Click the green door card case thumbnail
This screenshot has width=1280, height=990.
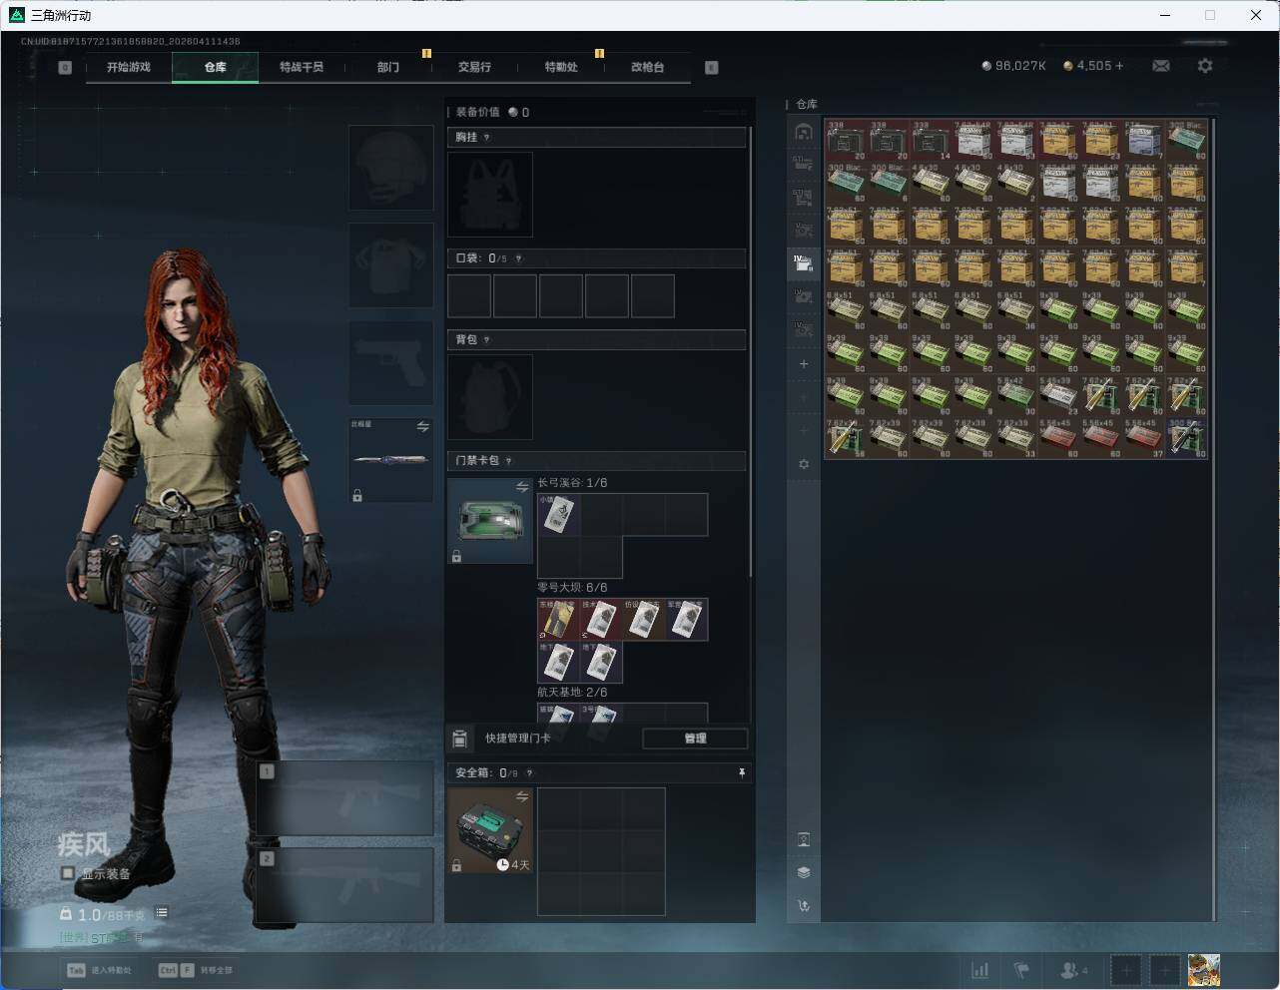point(490,521)
